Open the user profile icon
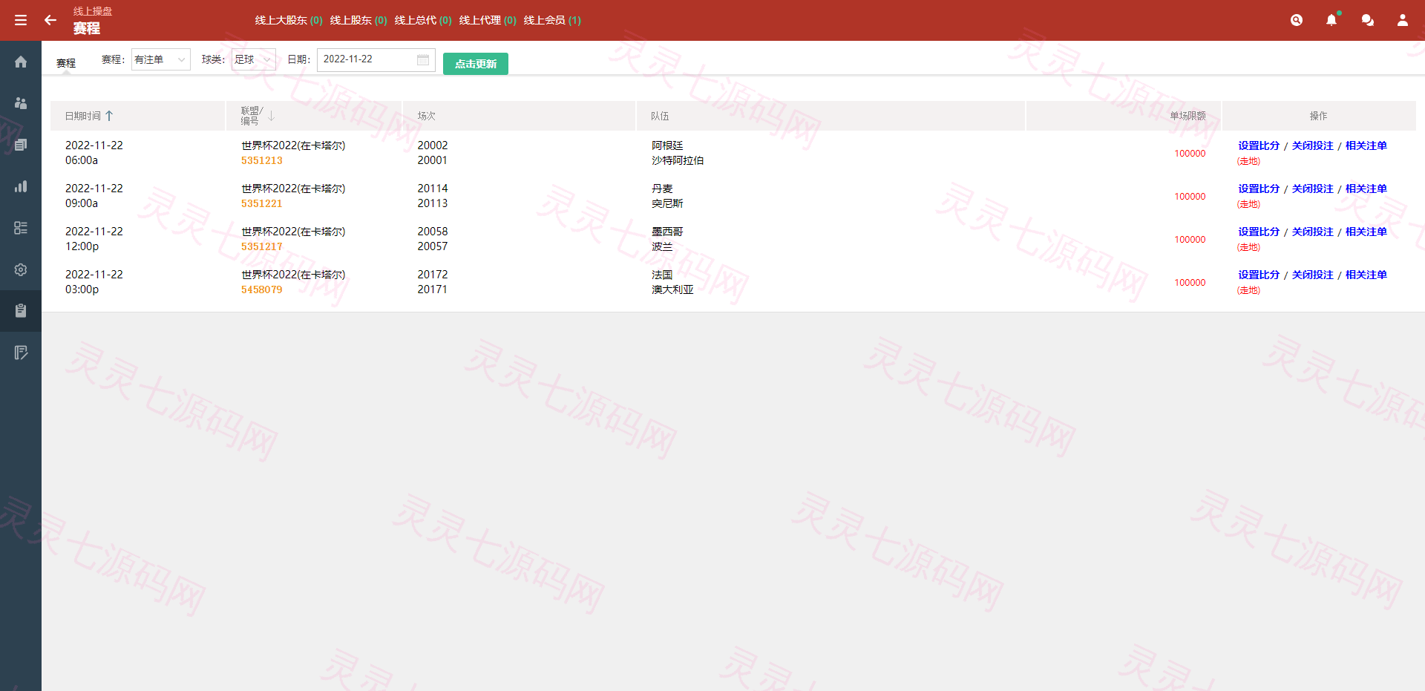The height and width of the screenshot is (691, 1425). 1403,20
